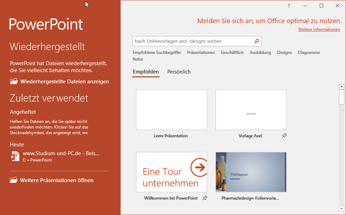Click the Vorlage Axel label
The image size is (346, 215).
coord(250,136)
